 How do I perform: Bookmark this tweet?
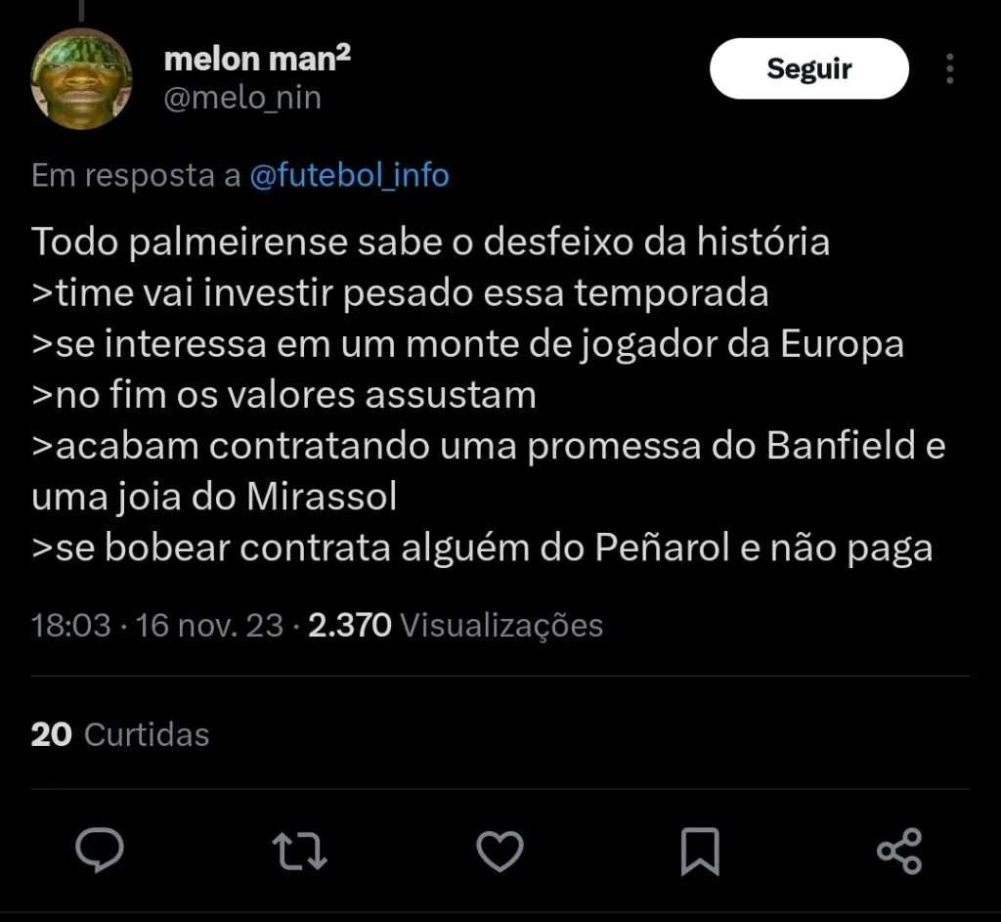(700, 850)
